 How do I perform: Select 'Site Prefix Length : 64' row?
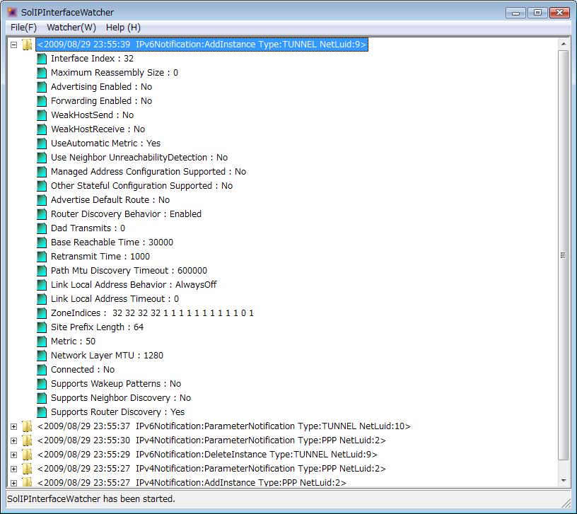(x=97, y=327)
